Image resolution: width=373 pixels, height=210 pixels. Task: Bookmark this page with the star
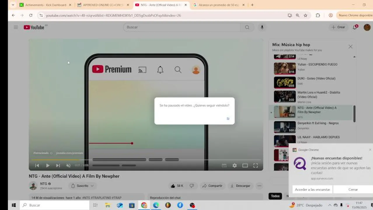[305, 15]
